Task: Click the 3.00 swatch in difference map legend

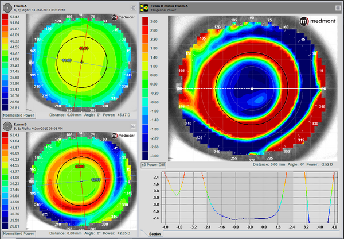Action: pos(146,21)
